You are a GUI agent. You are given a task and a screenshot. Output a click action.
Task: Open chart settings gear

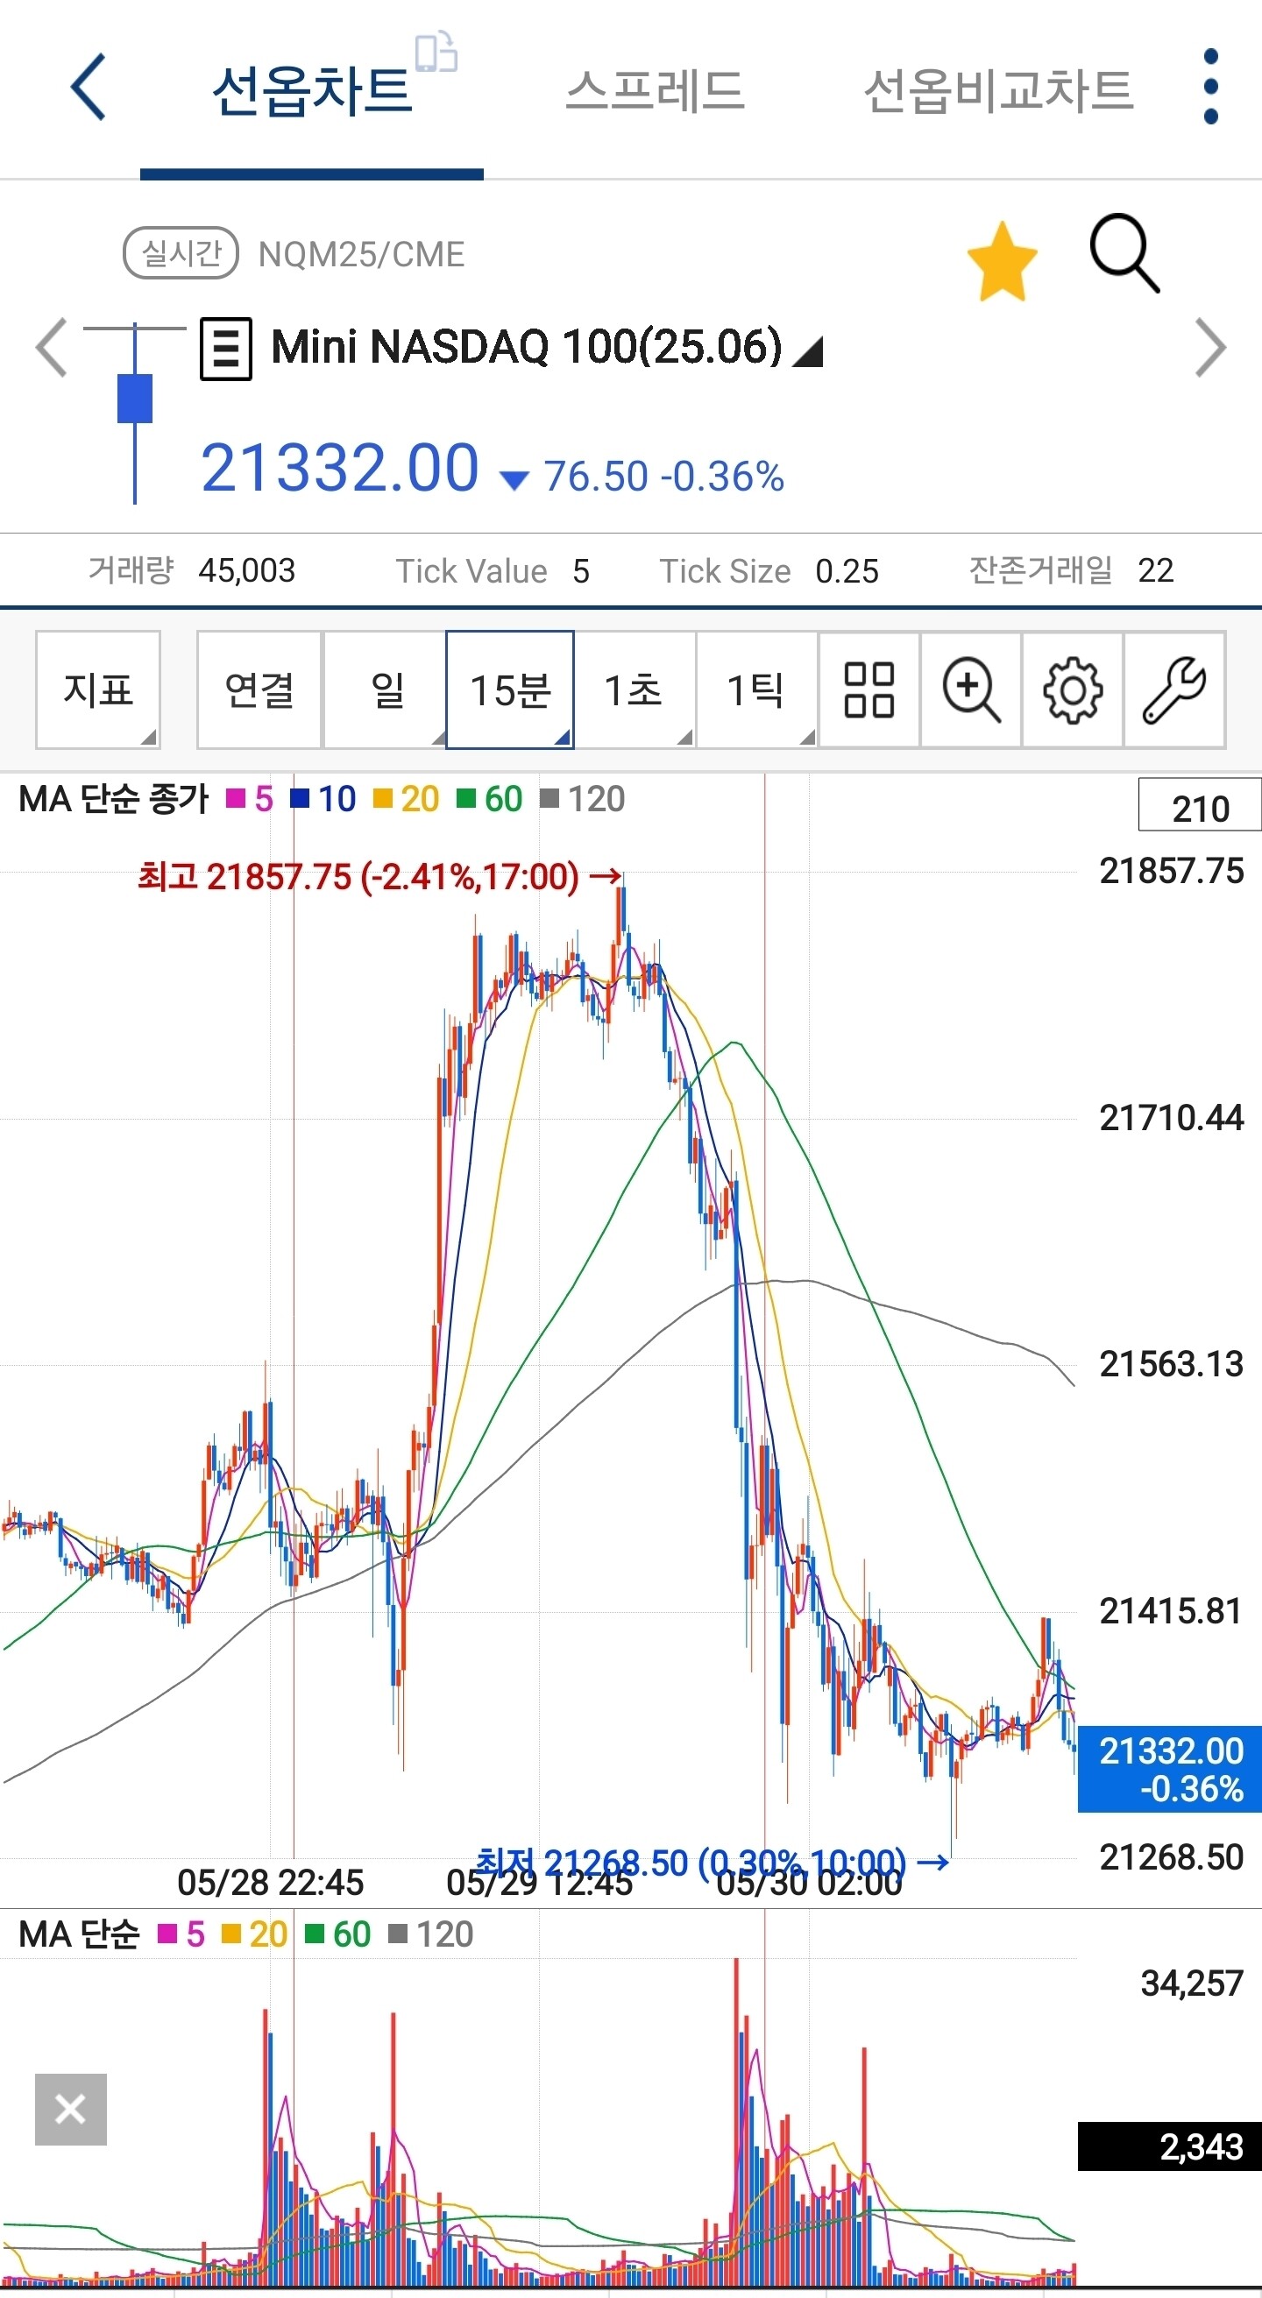click(x=1072, y=689)
